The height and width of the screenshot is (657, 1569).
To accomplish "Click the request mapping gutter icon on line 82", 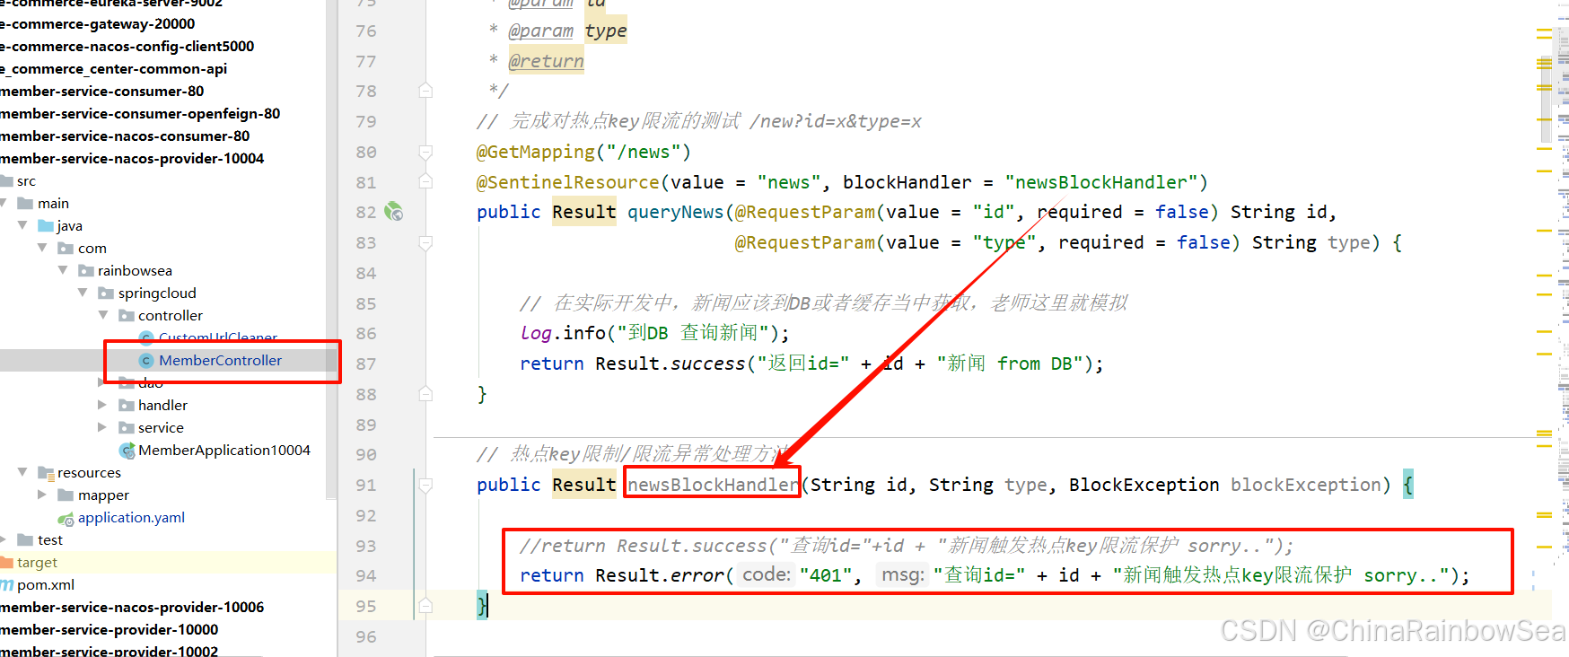I will [393, 212].
